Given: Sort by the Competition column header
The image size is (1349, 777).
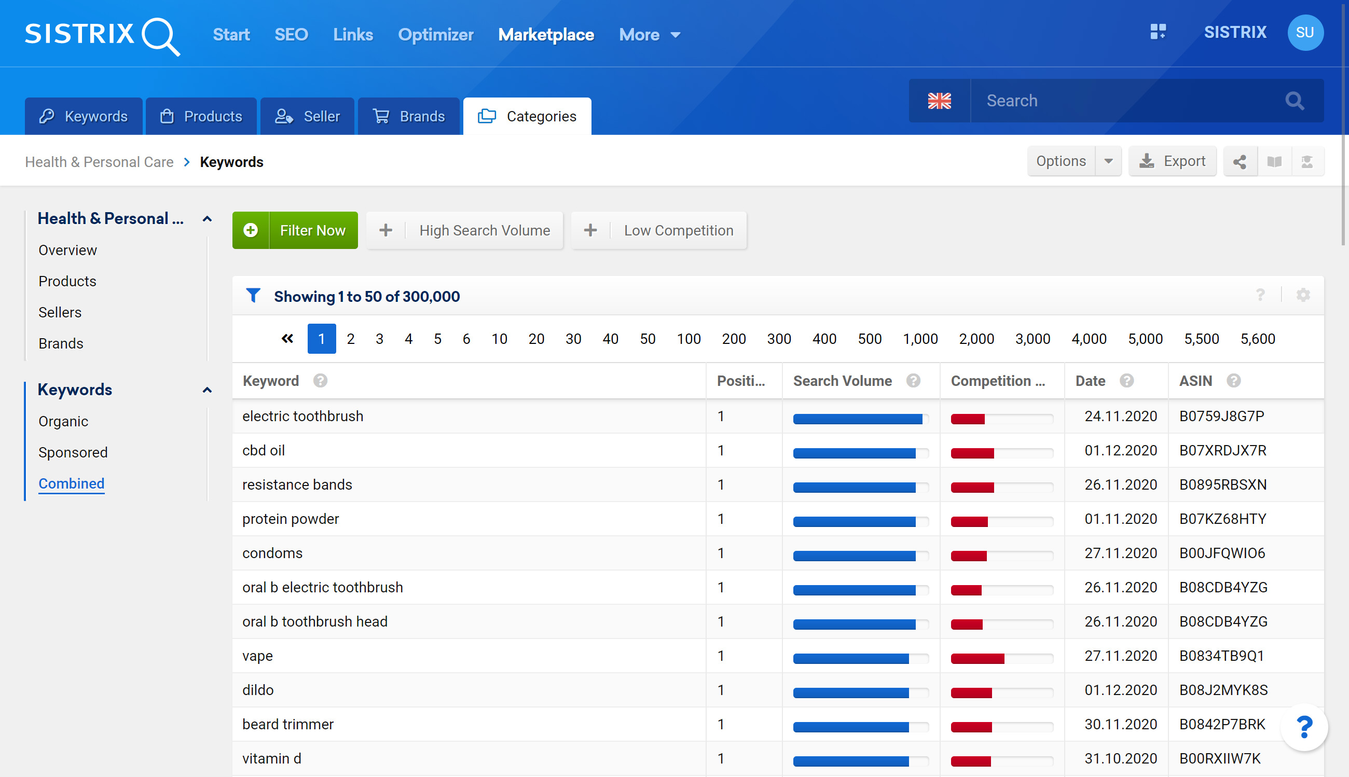Looking at the screenshot, I should coord(997,381).
